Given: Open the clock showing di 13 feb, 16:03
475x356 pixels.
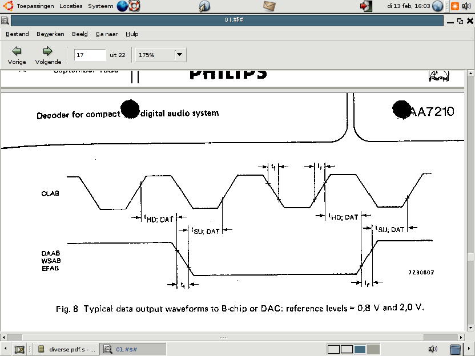Looking at the screenshot, I should coord(408,6).
